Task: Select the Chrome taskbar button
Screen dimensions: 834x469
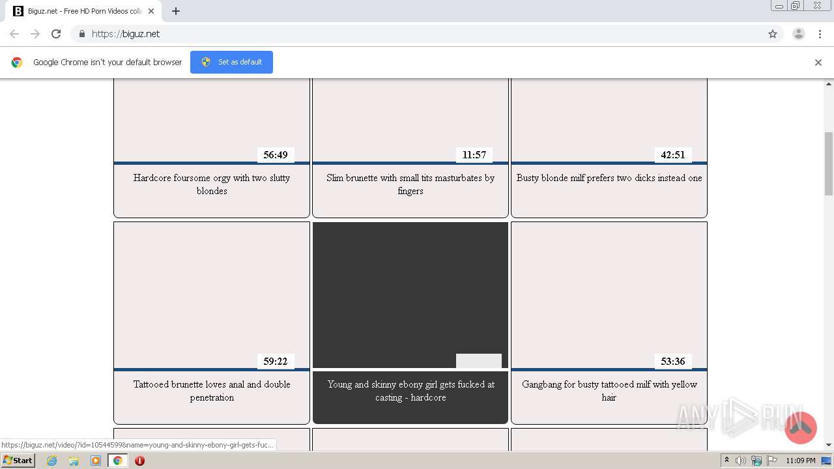Action: tap(117, 461)
